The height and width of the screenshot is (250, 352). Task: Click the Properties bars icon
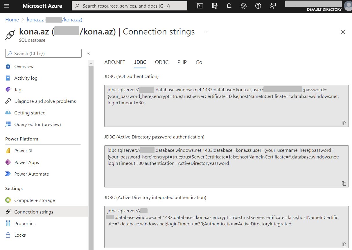[8, 223]
